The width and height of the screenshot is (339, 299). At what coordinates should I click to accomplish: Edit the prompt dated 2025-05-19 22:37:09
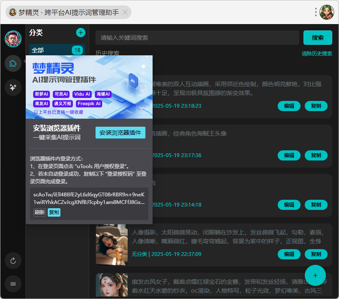tap(289, 254)
